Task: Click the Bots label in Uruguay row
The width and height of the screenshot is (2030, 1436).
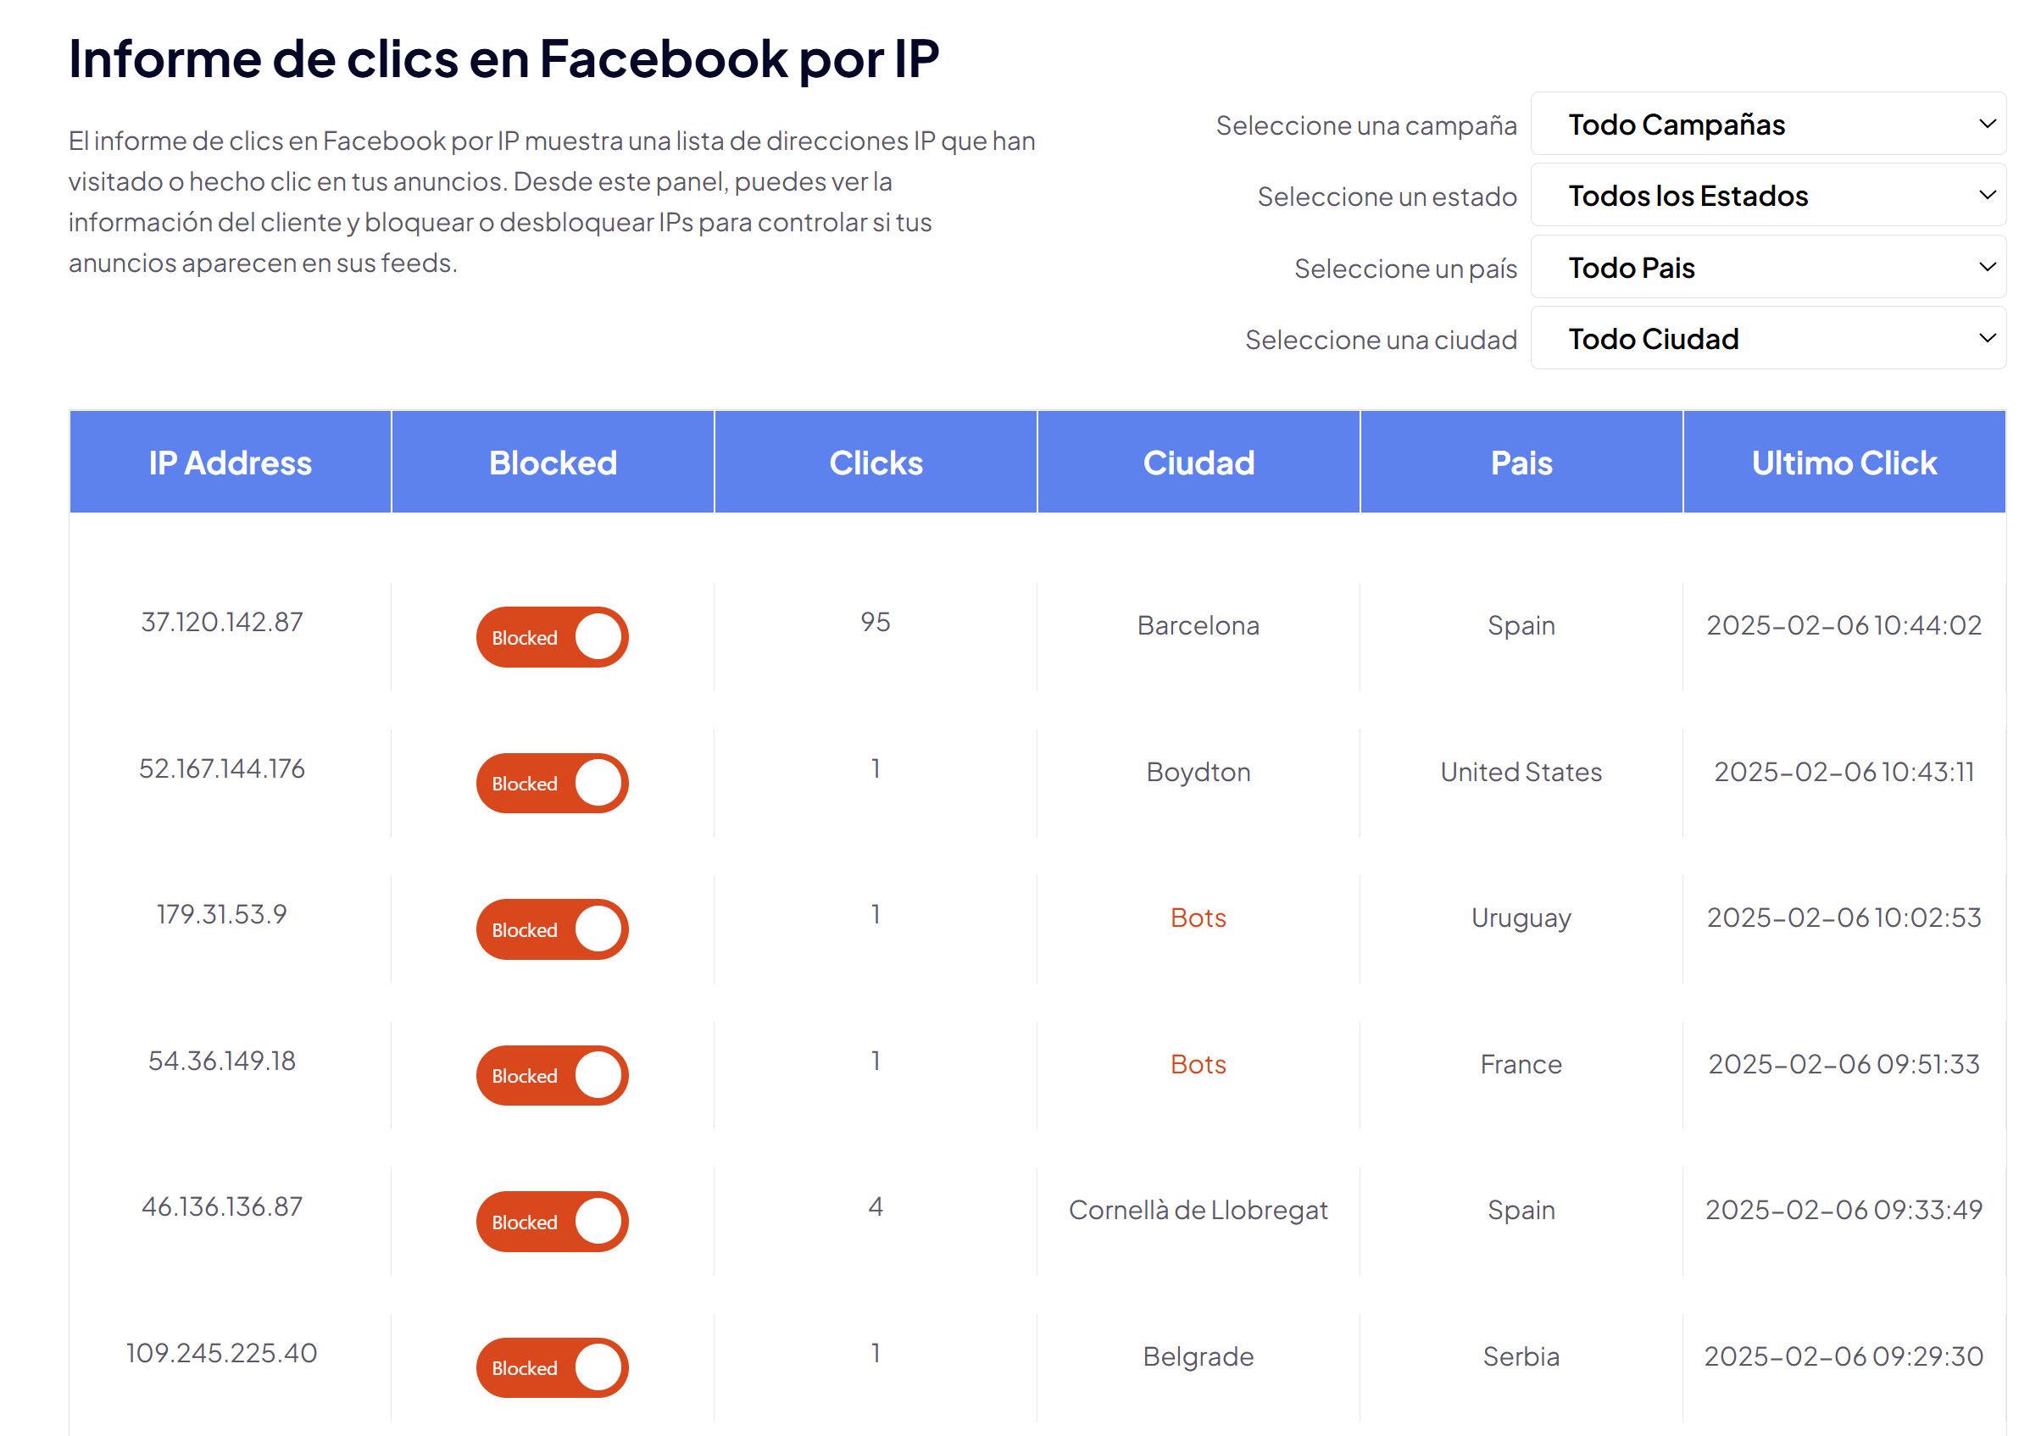Action: [x=1199, y=918]
